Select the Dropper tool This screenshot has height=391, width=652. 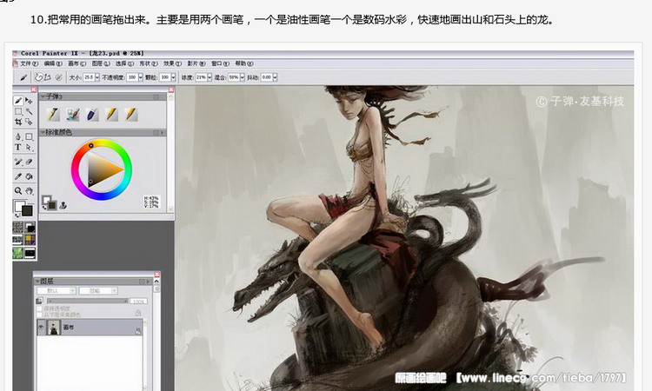[18, 176]
